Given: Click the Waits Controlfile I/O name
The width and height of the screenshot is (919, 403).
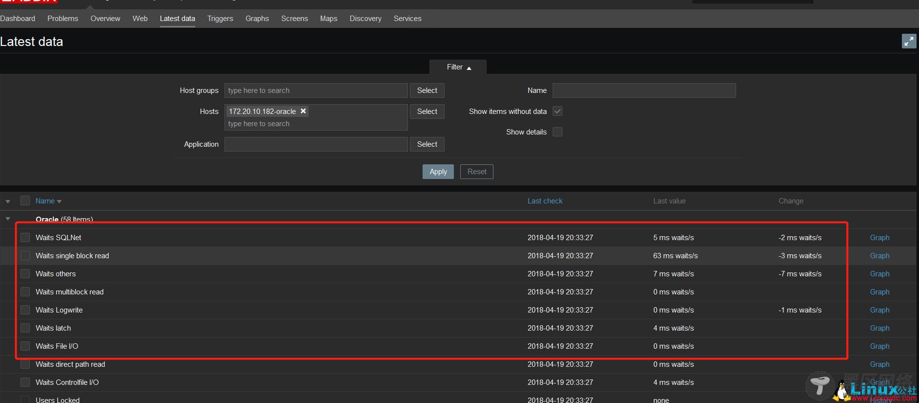Looking at the screenshot, I should coord(67,382).
